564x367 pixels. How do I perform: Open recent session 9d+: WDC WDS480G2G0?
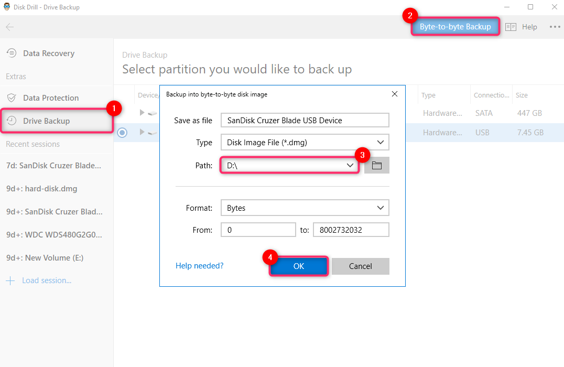54,234
